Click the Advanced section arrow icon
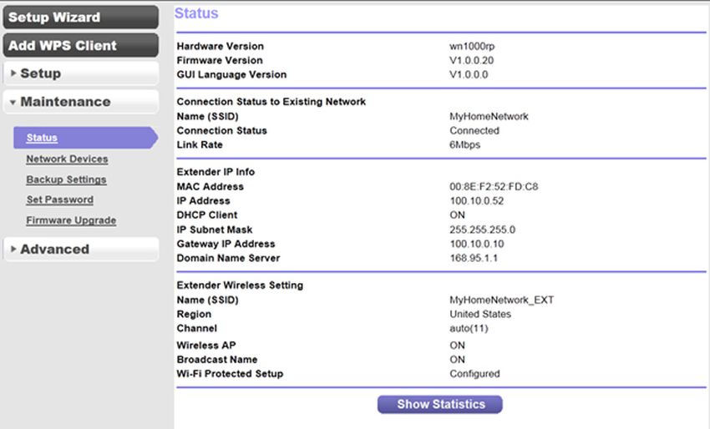This screenshot has width=710, height=429. 13,249
